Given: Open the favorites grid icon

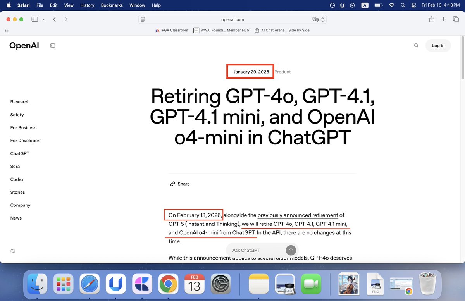Looking at the screenshot, I should coord(7,30).
